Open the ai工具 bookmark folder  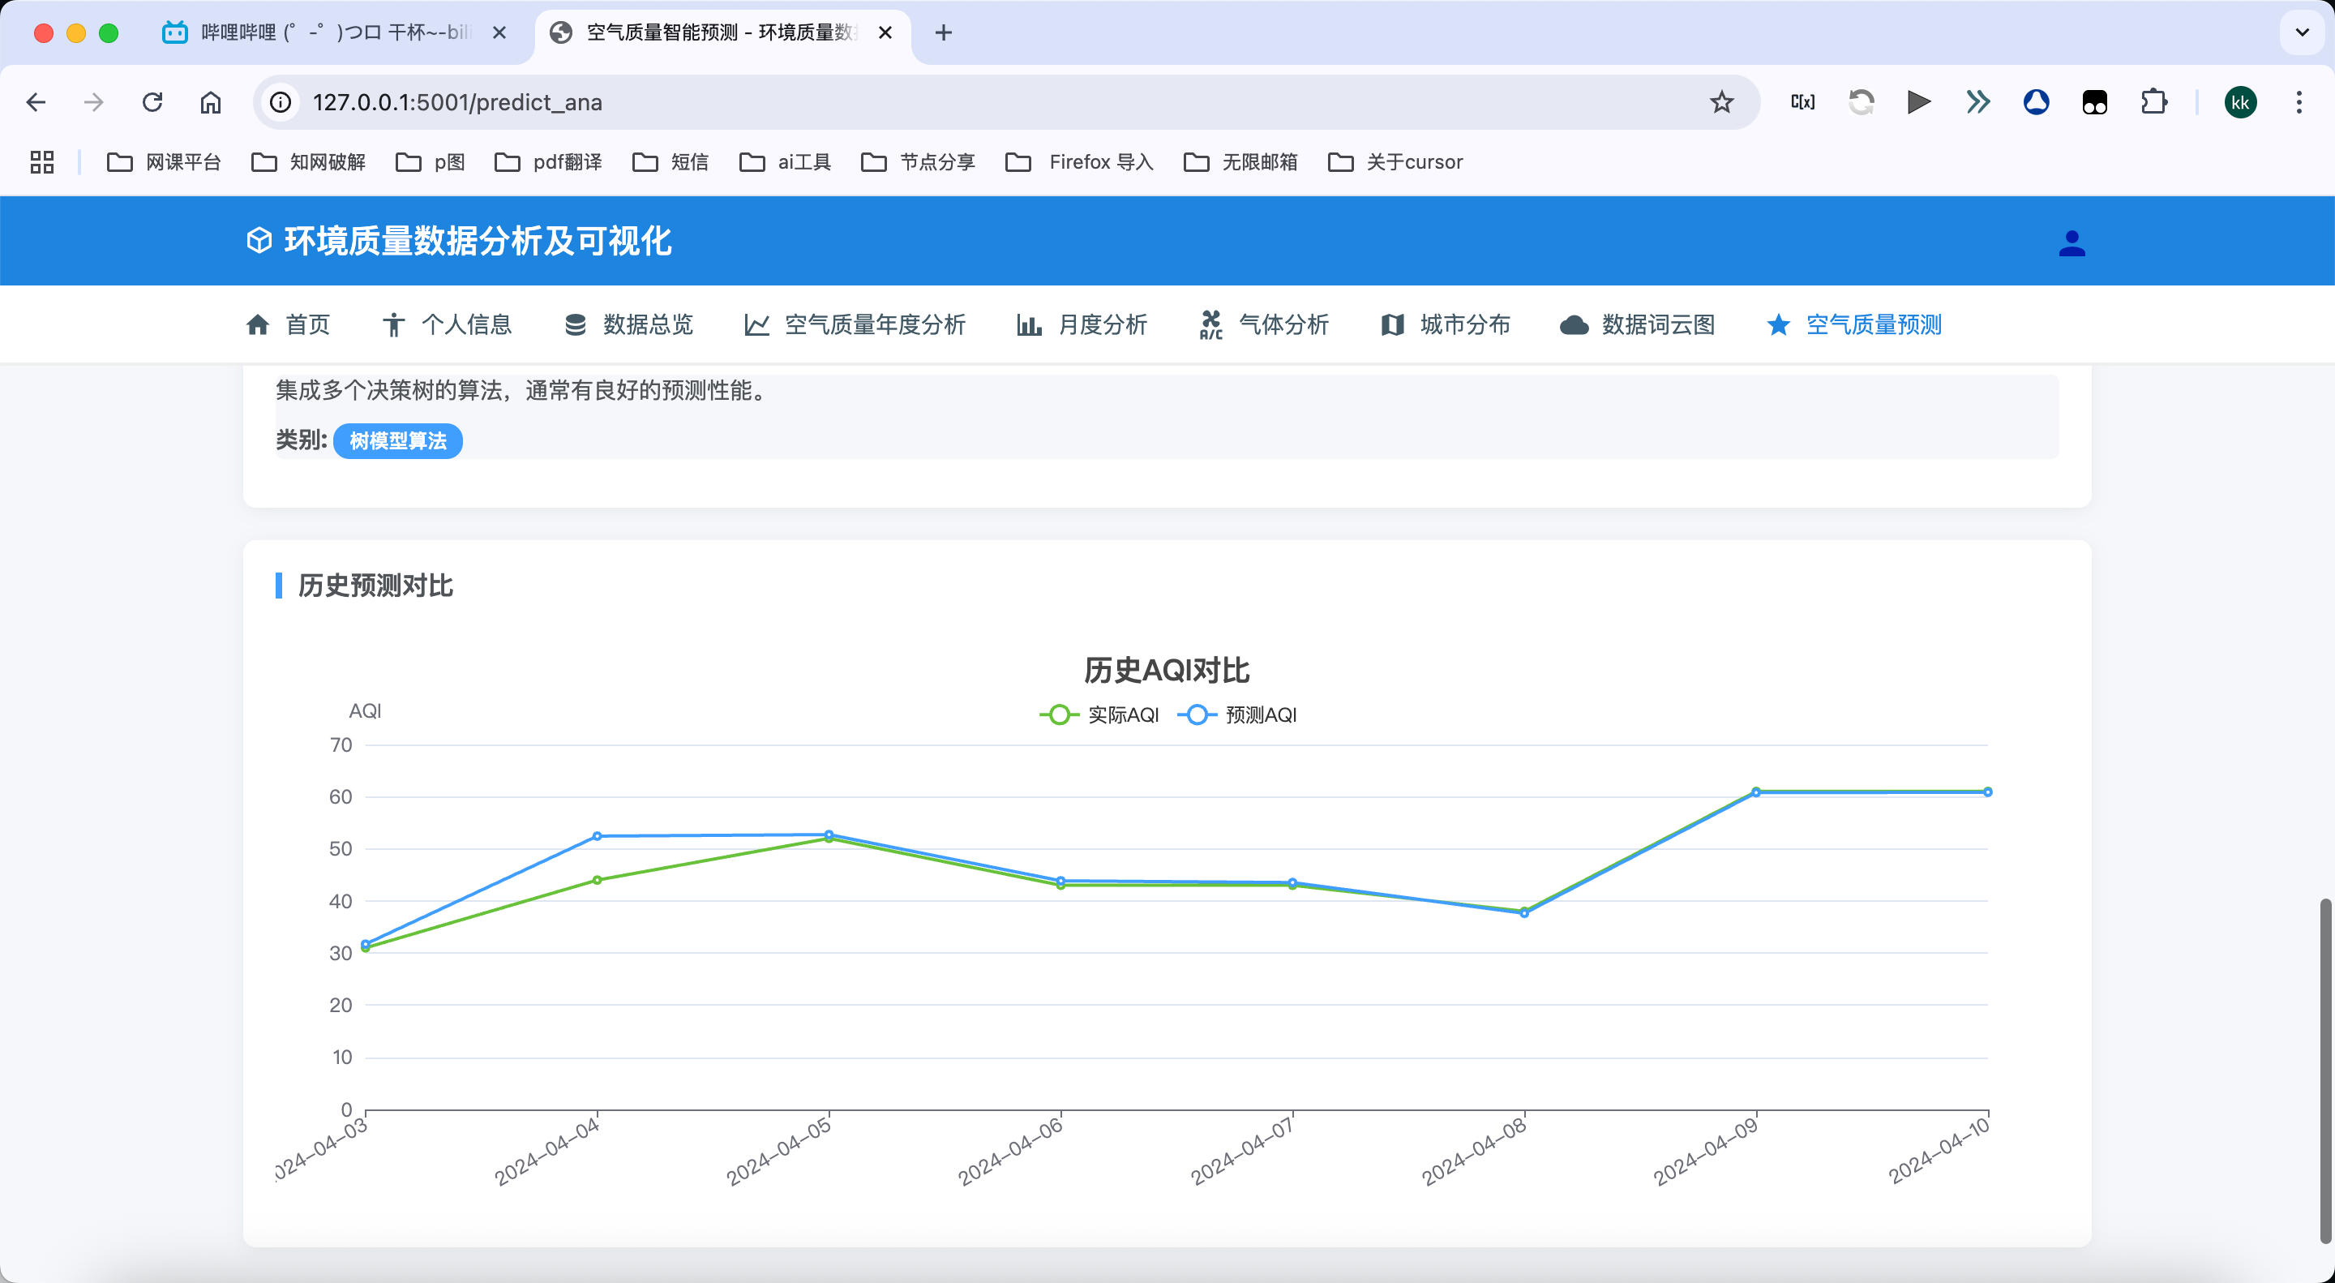coord(785,162)
